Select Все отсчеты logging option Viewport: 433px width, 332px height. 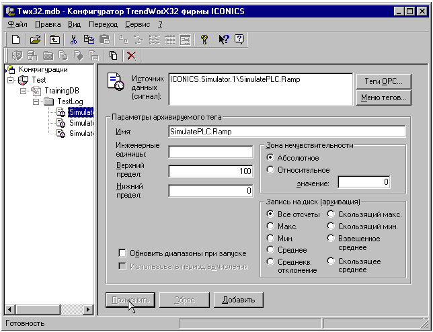pos(270,214)
